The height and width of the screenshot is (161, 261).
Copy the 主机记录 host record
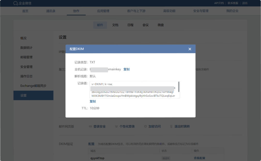tap(126, 70)
